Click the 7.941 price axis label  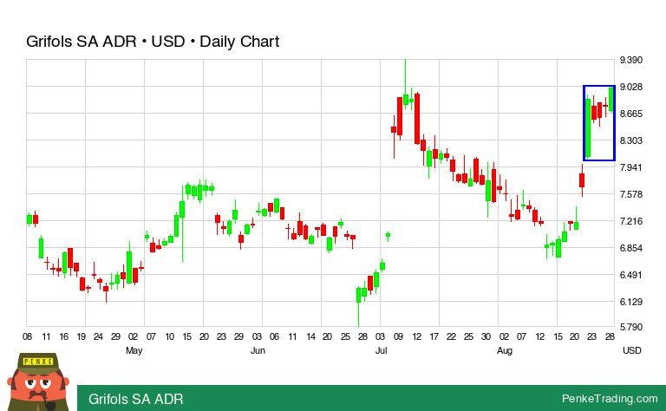click(630, 167)
